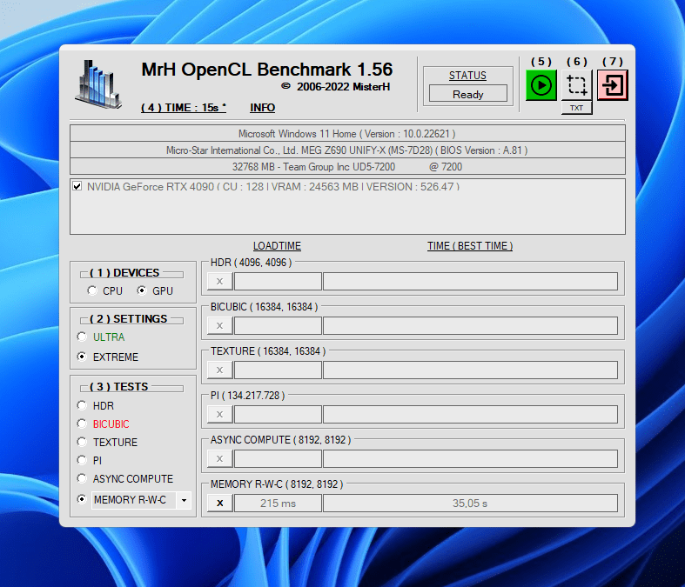
Task: Click the X button in the PI row
Action: click(219, 414)
